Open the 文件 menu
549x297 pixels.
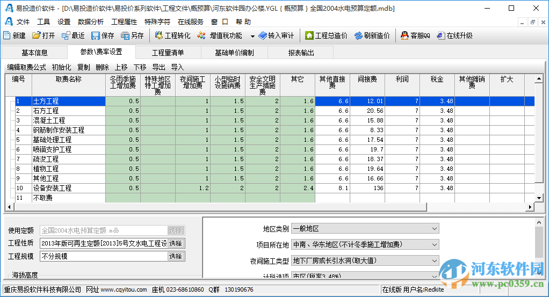click(23, 21)
